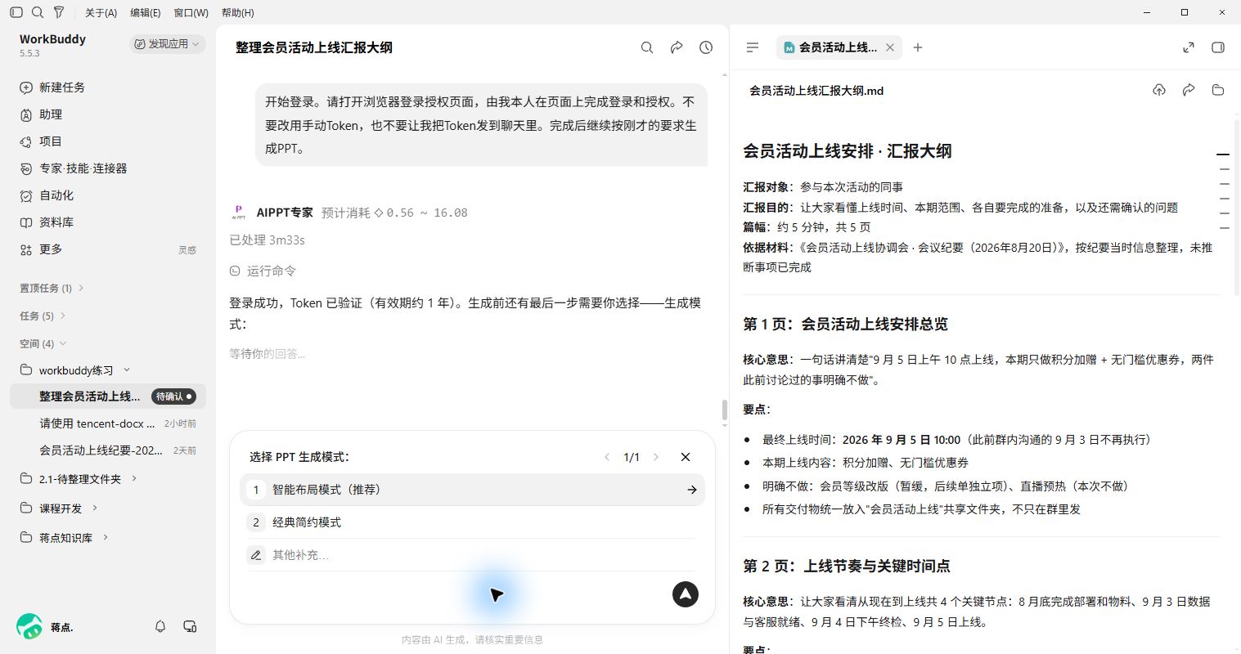The height and width of the screenshot is (654, 1241).
Task: Click the filter funnel icon in title bar
Action: coord(59,12)
